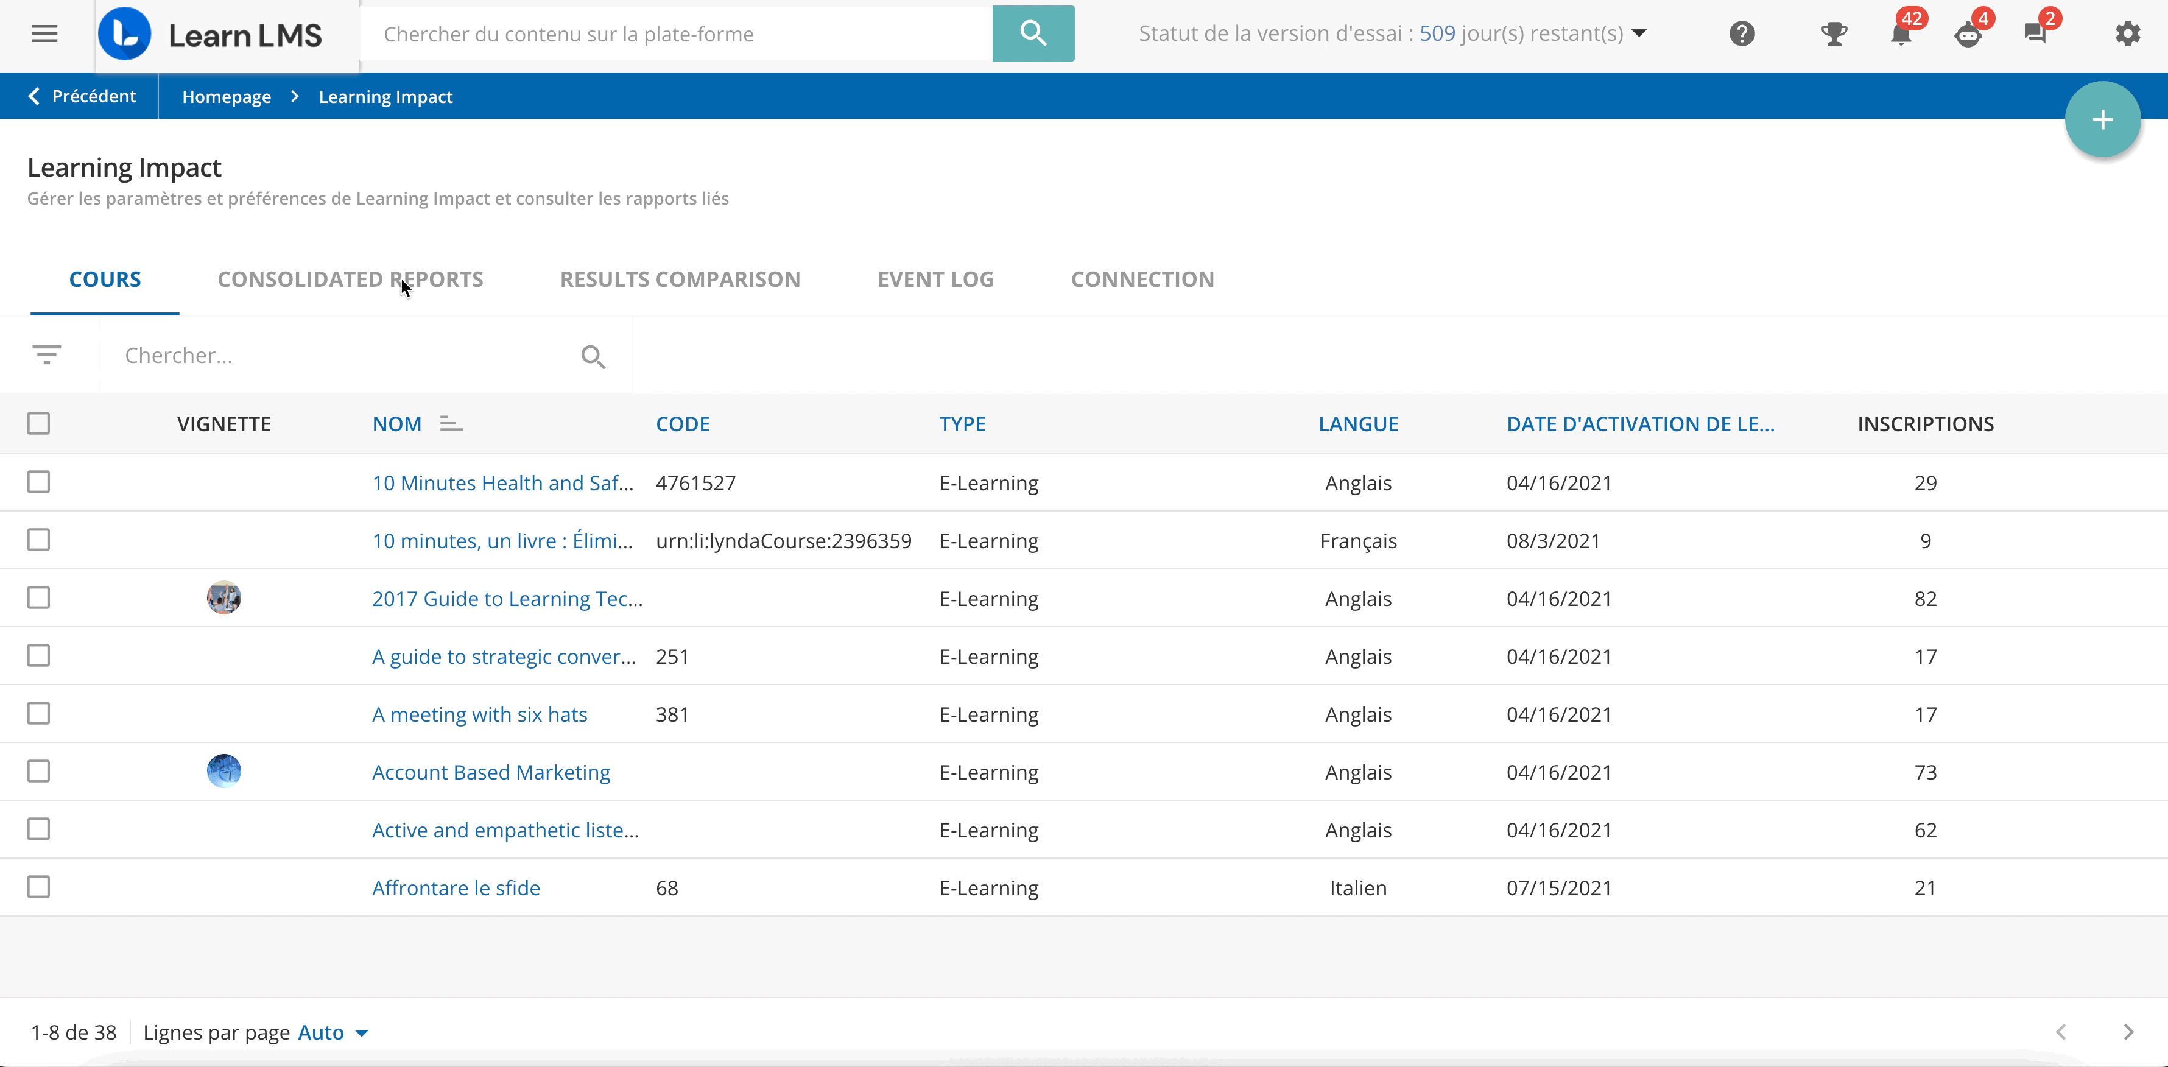
Task: Open the hamburger main menu
Action: 44,35
